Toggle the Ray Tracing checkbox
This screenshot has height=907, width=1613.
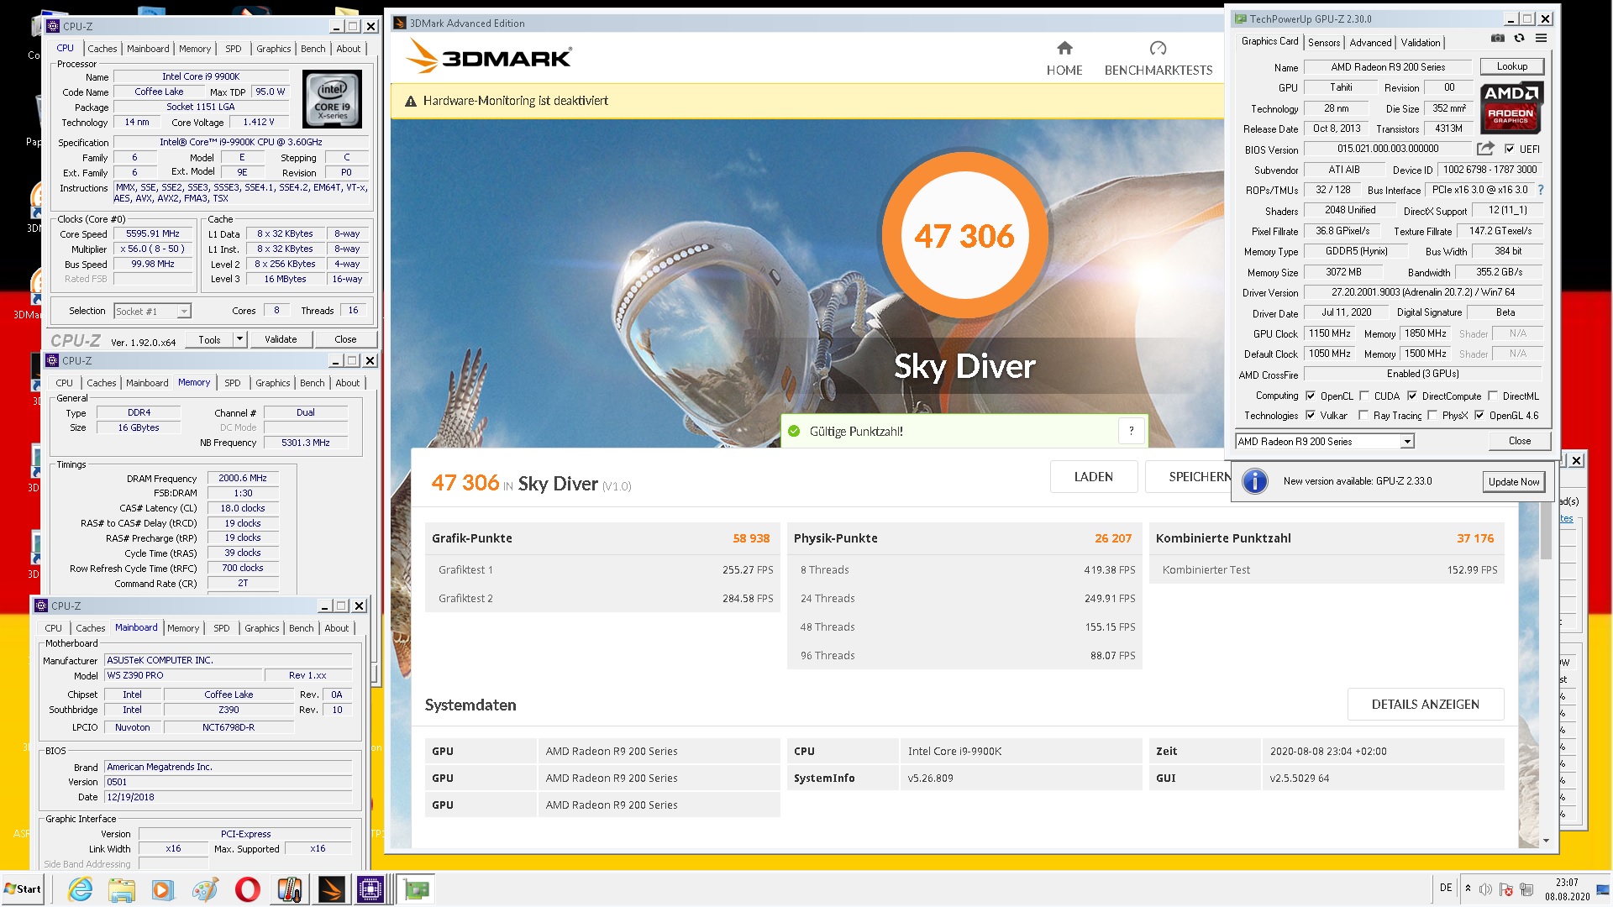click(1363, 416)
